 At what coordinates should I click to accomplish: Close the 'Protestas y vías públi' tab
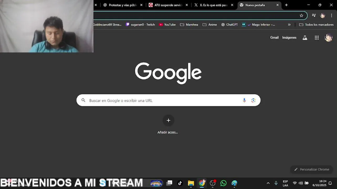coord(141,5)
